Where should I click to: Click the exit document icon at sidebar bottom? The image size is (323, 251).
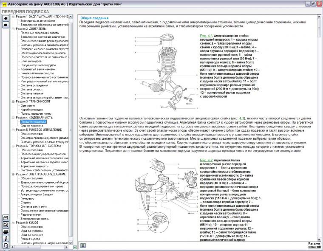pyautogui.click(x=6, y=245)
